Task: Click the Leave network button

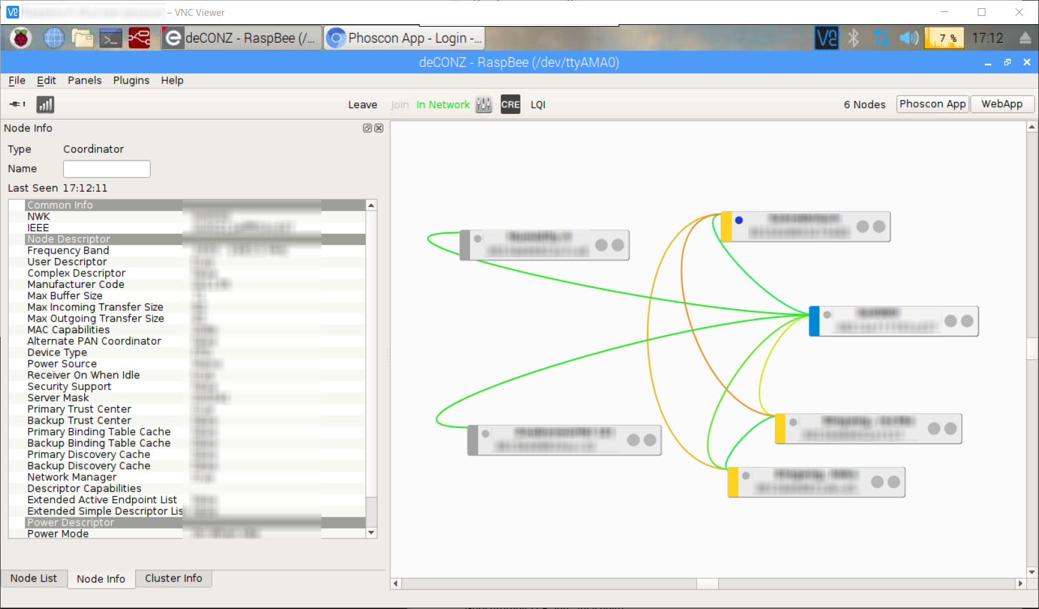Action: point(362,104)
